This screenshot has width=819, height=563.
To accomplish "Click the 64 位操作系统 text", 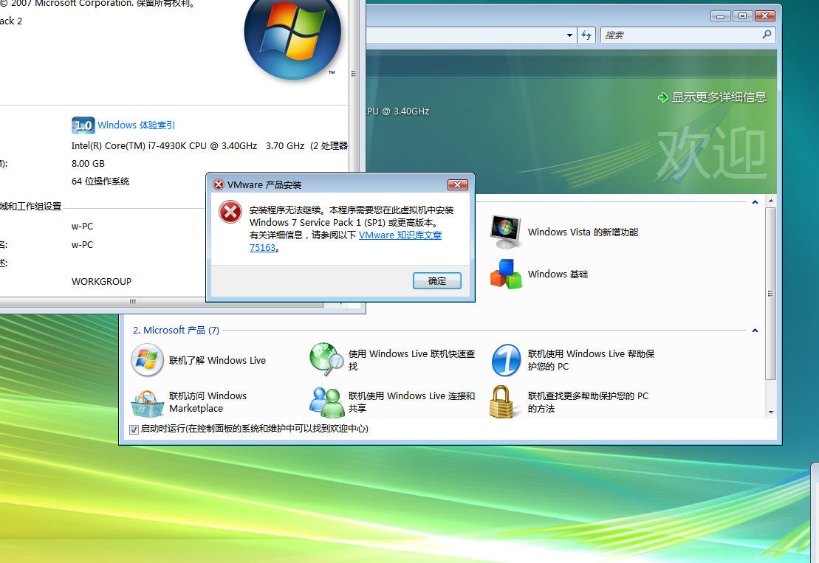I will [x=100, y=182].
